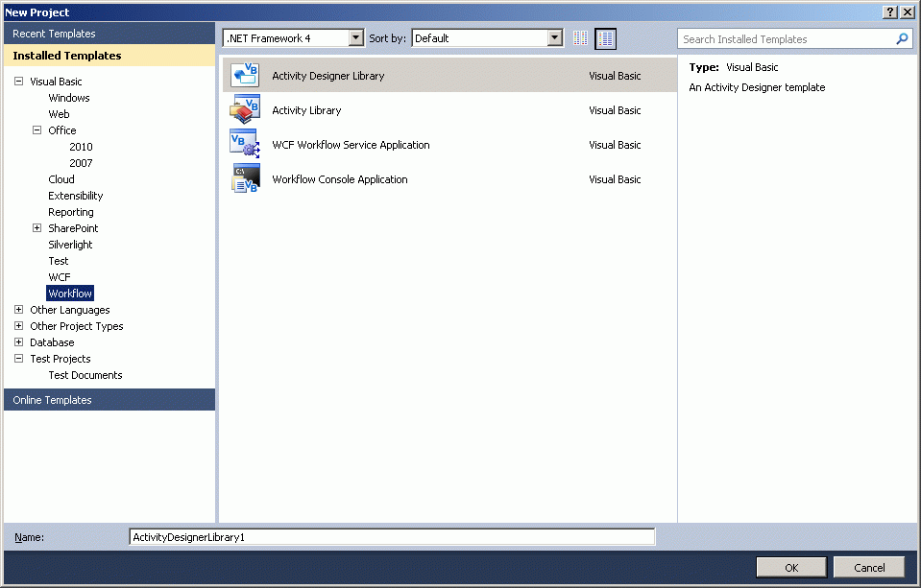Image resolution: width=921 pixels, height=588 pixels.
Task: Select the SharePoint category label
Action: pos(73,227)
